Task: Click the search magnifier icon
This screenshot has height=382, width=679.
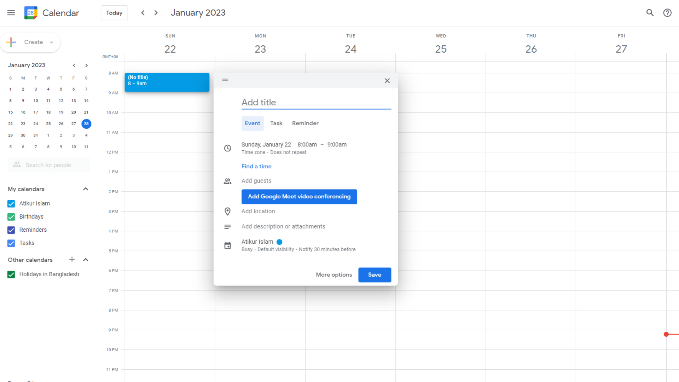Action: (650, 13)
